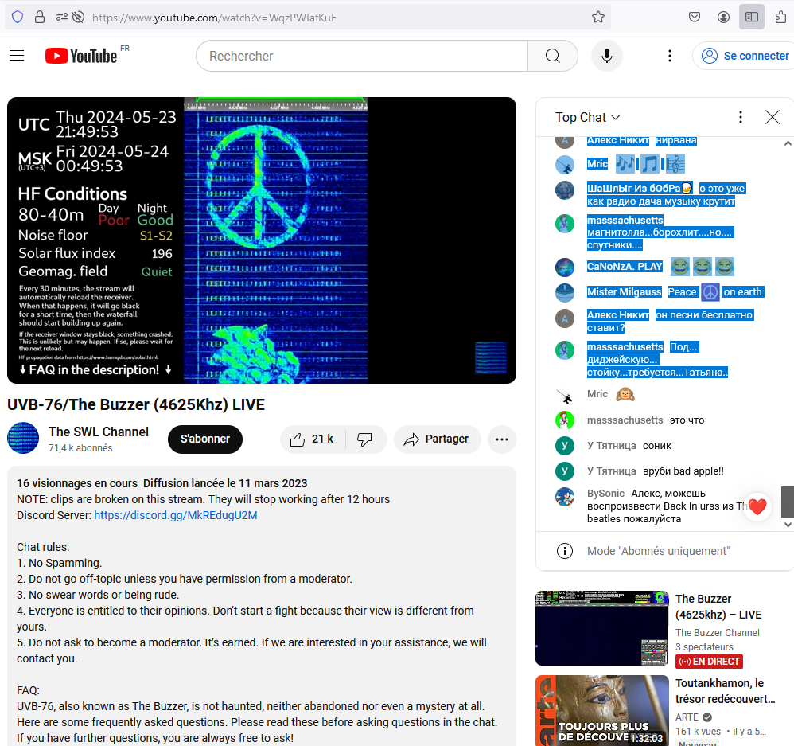Toggle the Firefox sidebar button
This screenshot has width=794, height=746.
coord(752,18)
